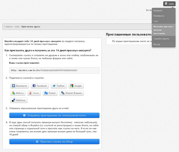Click 'Отправить приглашение по электронной почте' button text

(57, 115)
